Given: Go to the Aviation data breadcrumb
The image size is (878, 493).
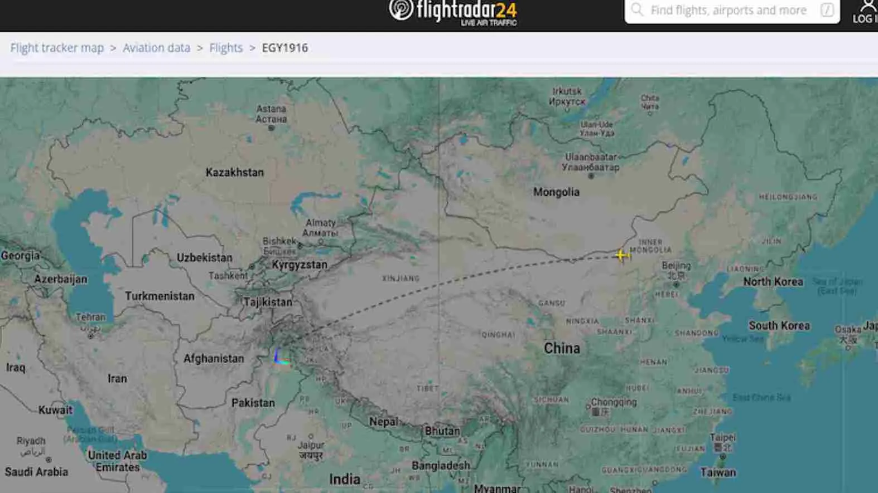Looking at the screenshot, I should pyautogui.click(x=156, y=48).
